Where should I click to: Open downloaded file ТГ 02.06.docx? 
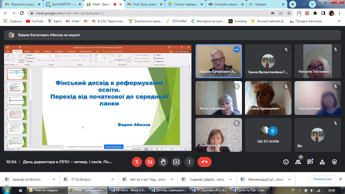(81, 179)
